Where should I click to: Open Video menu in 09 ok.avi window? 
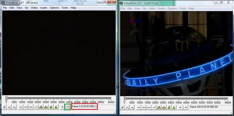[x=34, y=8]
